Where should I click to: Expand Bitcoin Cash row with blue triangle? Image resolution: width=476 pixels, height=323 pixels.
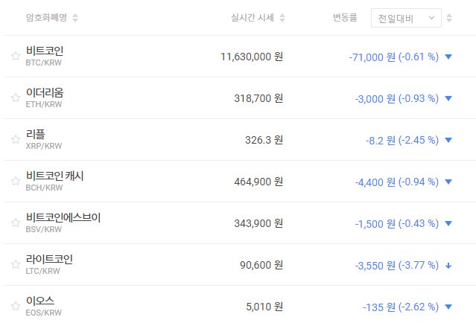(448, 182)
